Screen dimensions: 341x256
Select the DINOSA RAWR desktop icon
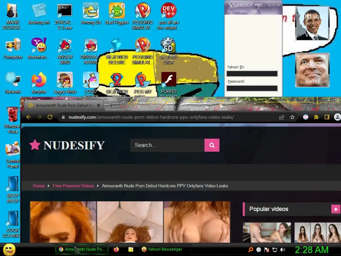[91, 51]
